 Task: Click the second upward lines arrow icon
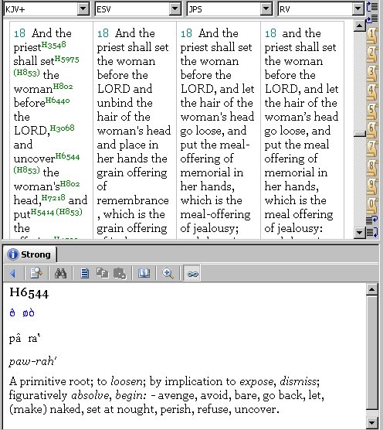click(372, 19)
